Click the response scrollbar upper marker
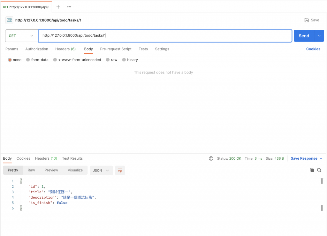The width and height of the screenshot is (327, 236). pos(322,181)
